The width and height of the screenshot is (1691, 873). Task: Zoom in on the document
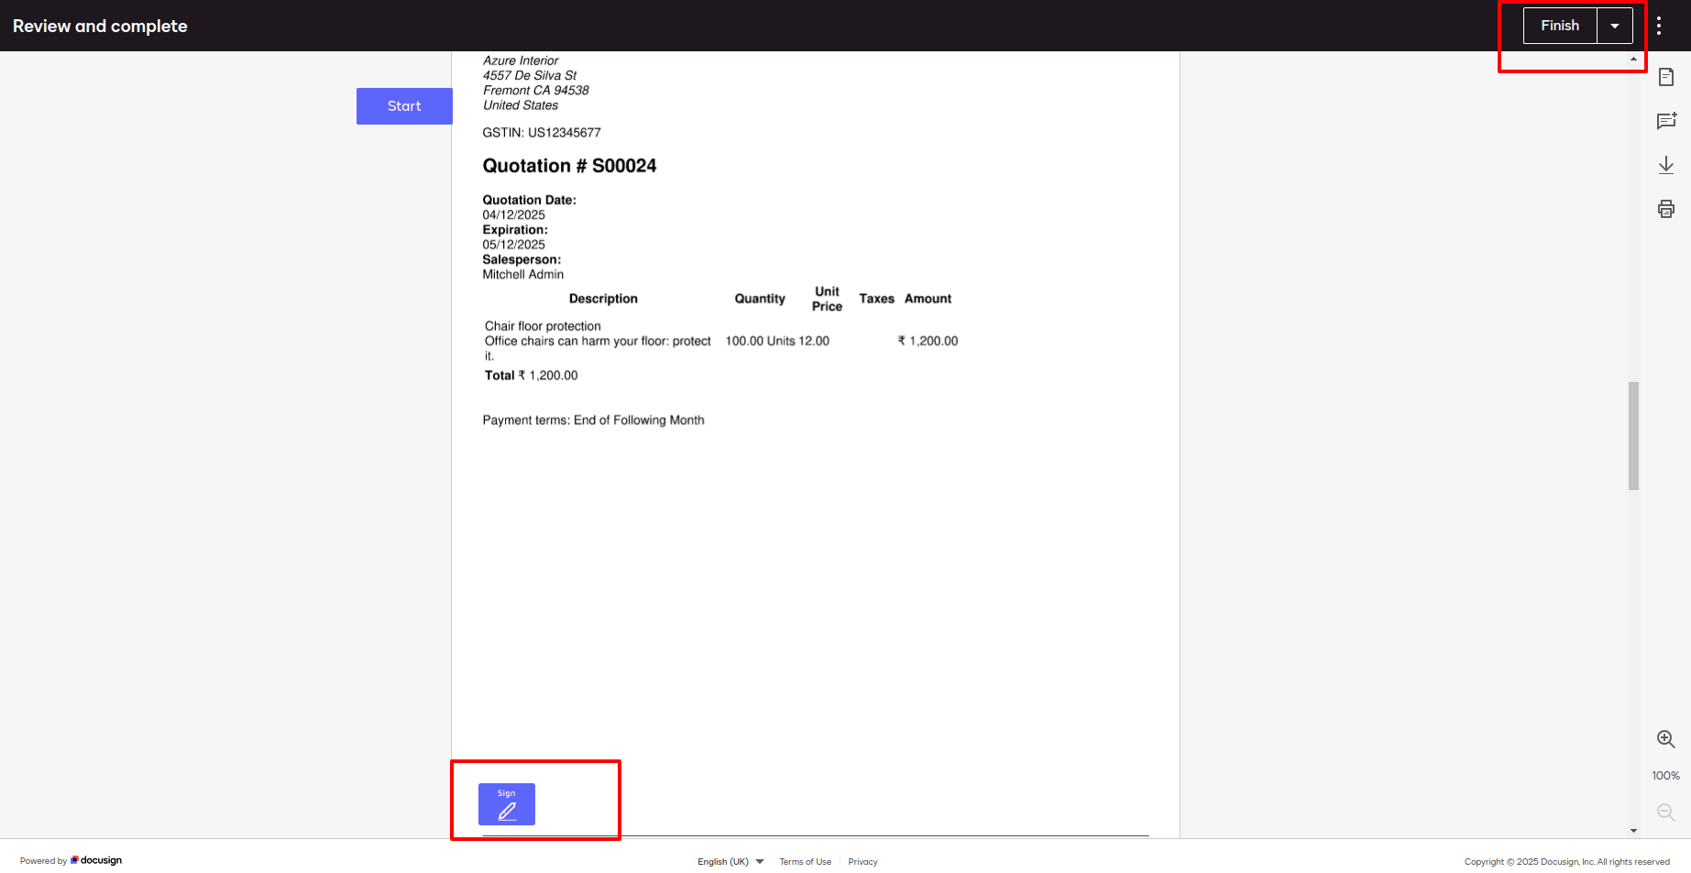pos(1666,739)
